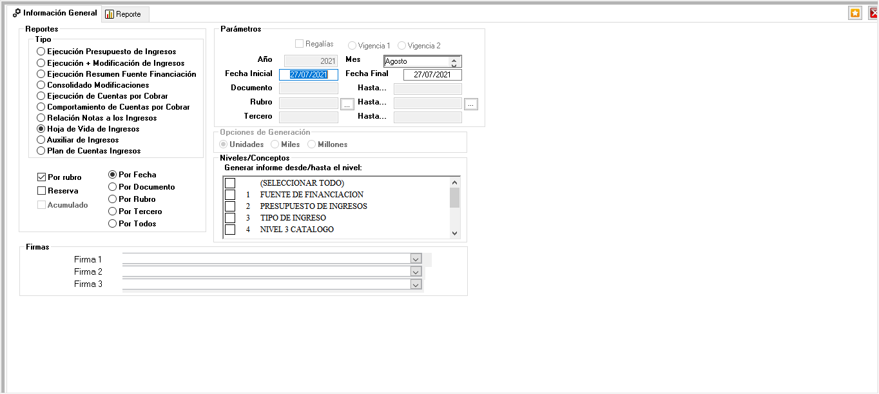Choose Ejecución Presupuesto de Ingresos radio option
This screenshot has height=394, width=879.
[41, 52]
